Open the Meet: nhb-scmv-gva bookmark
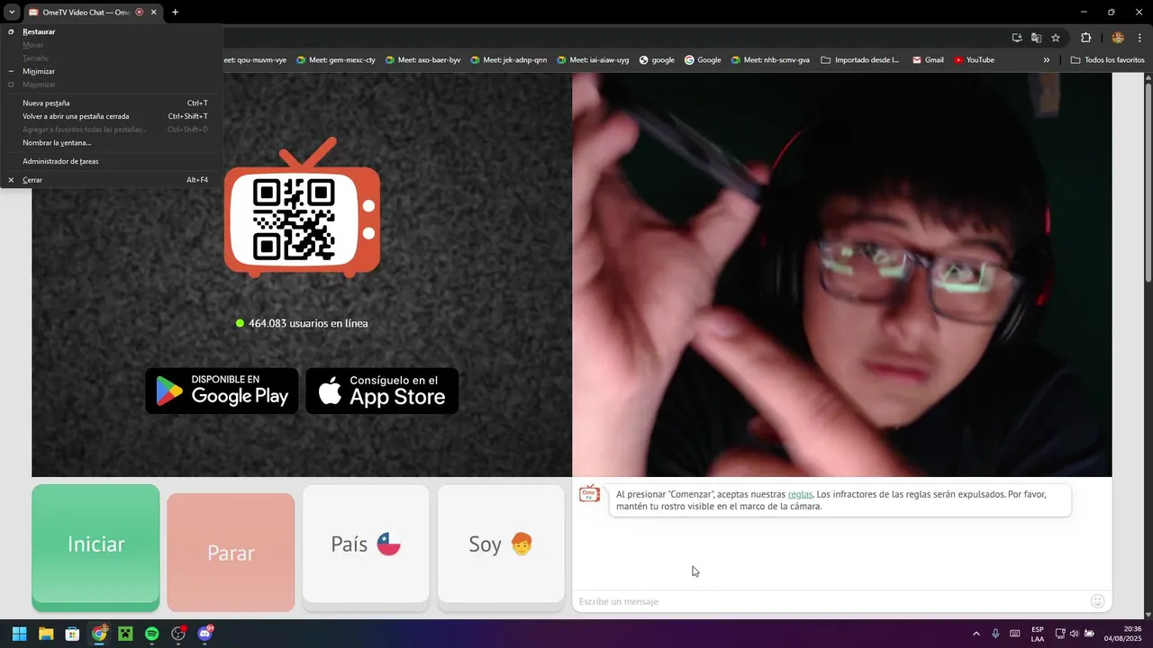The height and width of the screenshot is (648, 1153). click(x=770, y=60)
